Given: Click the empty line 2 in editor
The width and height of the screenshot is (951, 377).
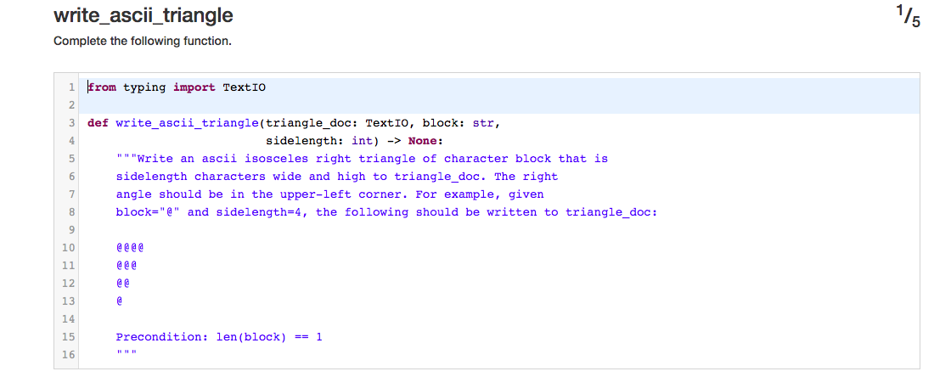Looking at the screenshot, I should pyautogui.click(x=499, y=105).
